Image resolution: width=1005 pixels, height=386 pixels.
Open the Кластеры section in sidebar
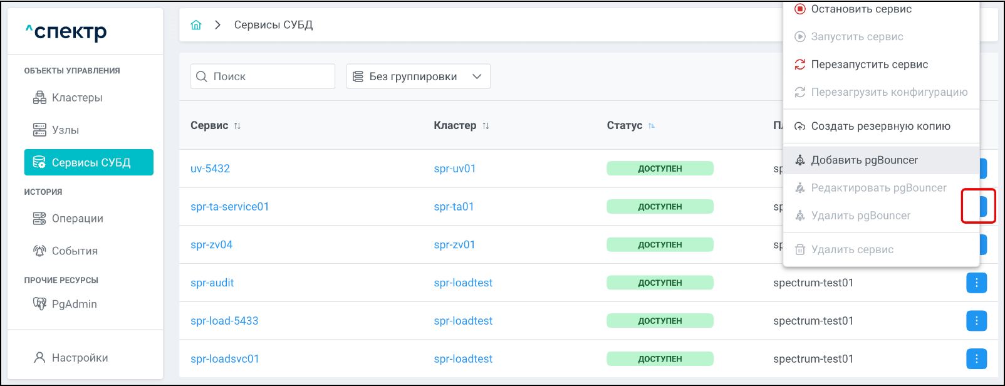point(76,98)
